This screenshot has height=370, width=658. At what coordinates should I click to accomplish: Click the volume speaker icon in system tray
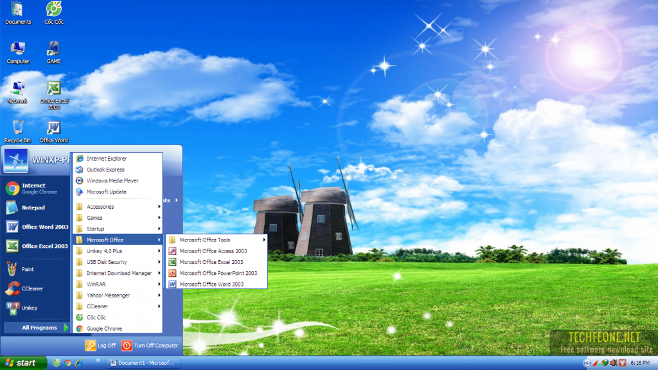[614, 363]
